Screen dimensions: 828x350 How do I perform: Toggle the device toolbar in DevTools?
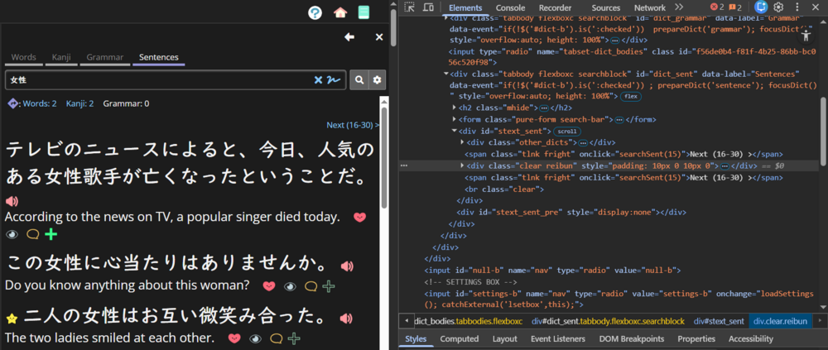point(428,7)
